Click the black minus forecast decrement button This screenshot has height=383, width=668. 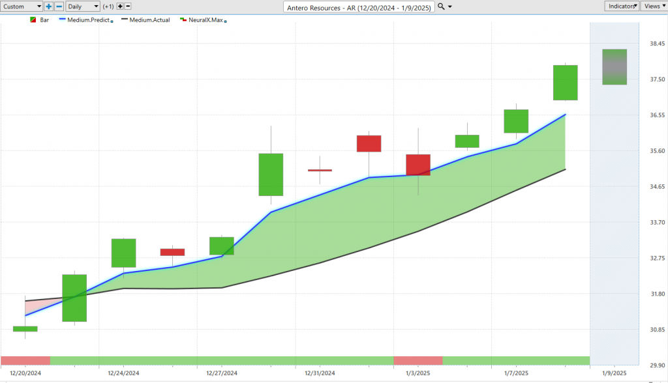pos(128,7)
